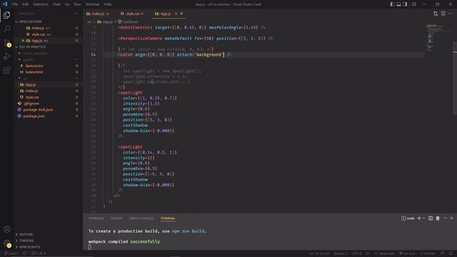This screenshot has width=457, height=257.
Task: Open the Terminal menu
Action: pyautogui.click(x=92, y=4)
